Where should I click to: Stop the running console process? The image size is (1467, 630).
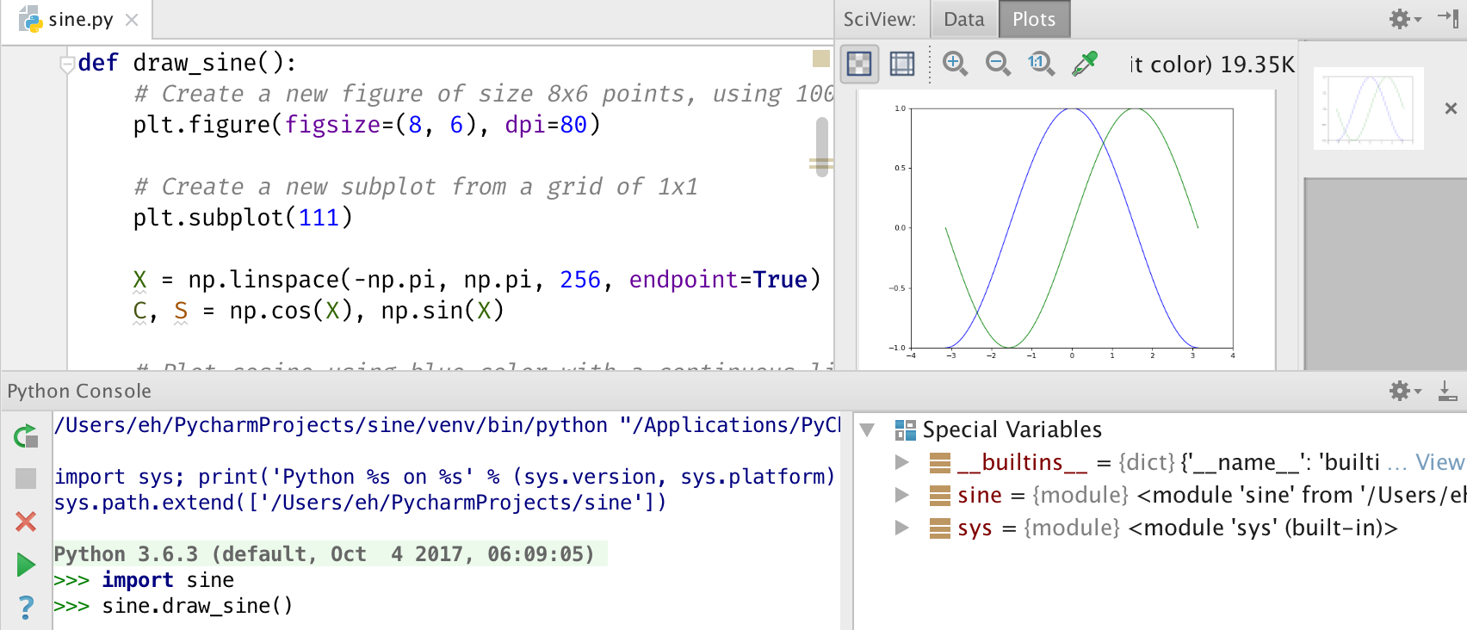(x=26, y=479)
